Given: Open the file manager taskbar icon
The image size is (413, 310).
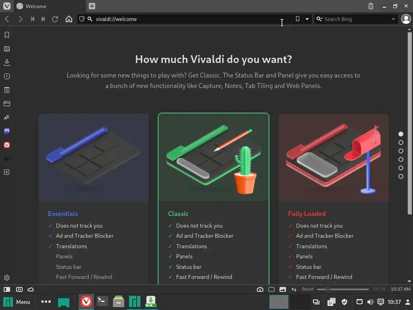Looking at the screenshot, I should click(x=119, y=302).
